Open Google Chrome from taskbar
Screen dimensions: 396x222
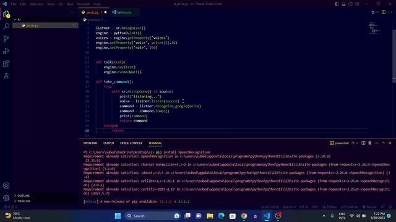tap(244, 216)
